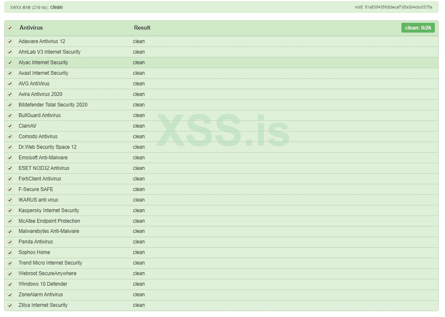The width and height of the screenshot is (445, 317).
Task: Uncheck the ClamAV row checkbox
Action: 10,126
